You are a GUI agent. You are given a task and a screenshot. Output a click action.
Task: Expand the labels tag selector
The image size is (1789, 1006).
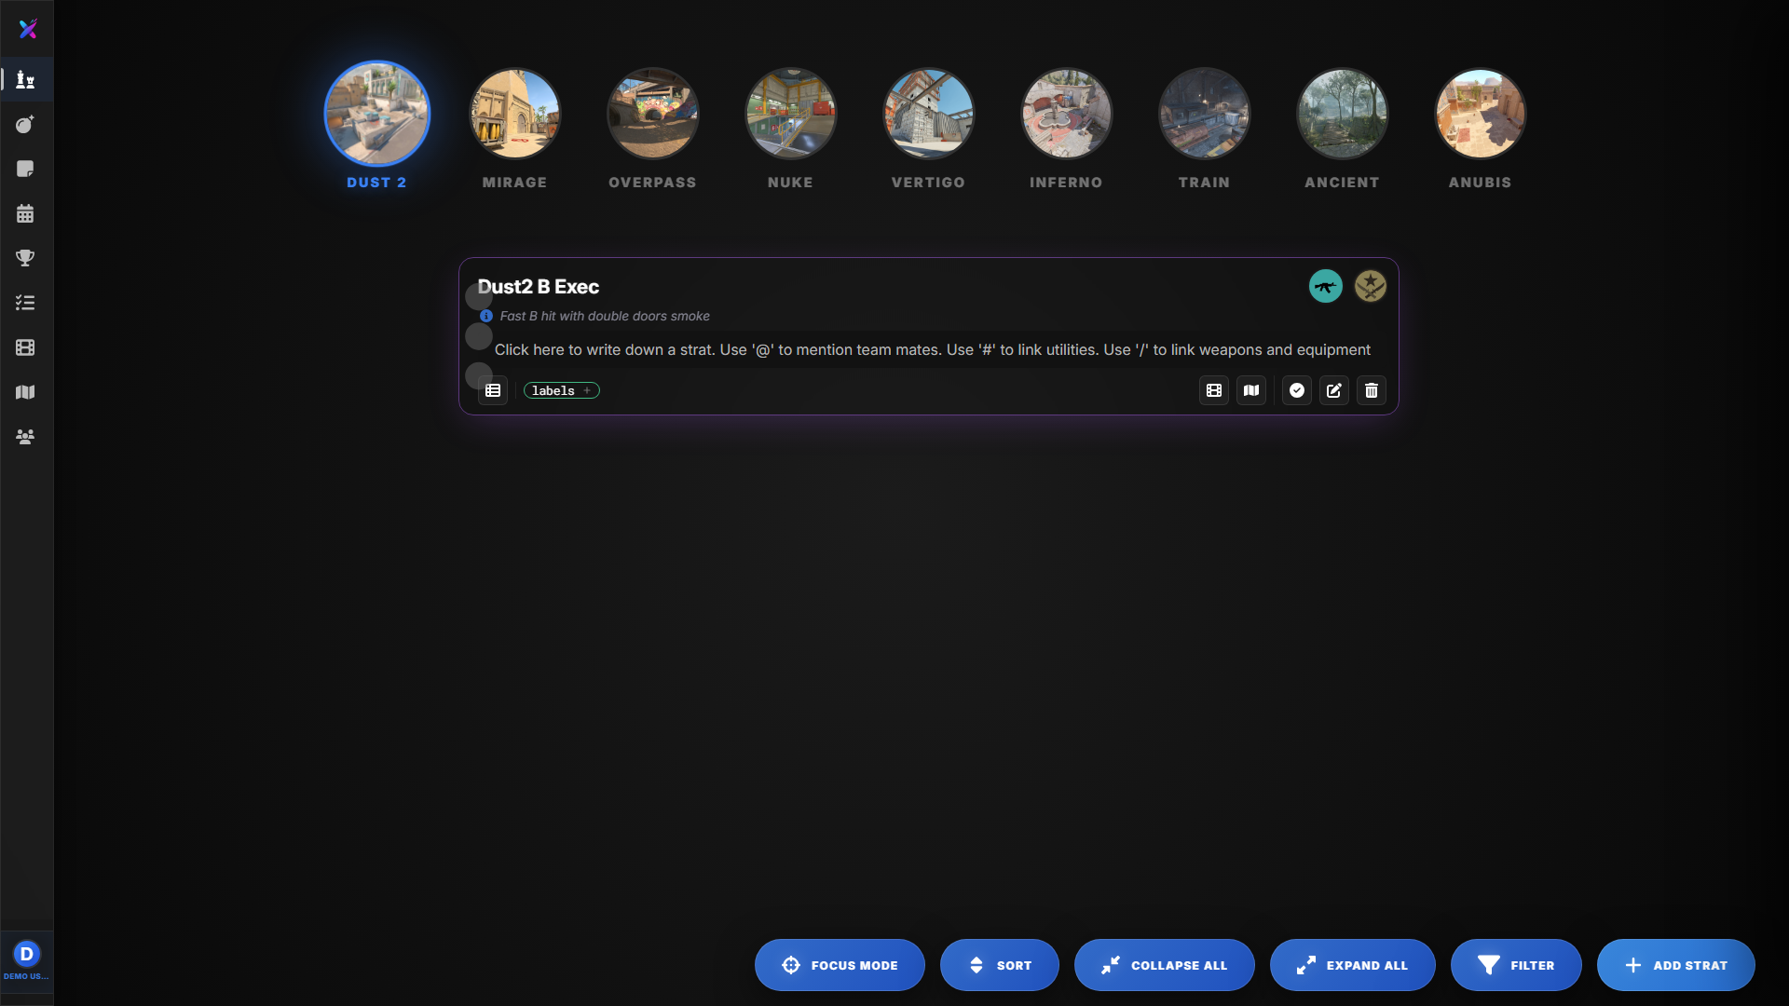coord(561,390)
